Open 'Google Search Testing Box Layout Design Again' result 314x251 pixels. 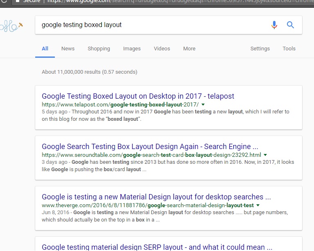pos(150,147)
